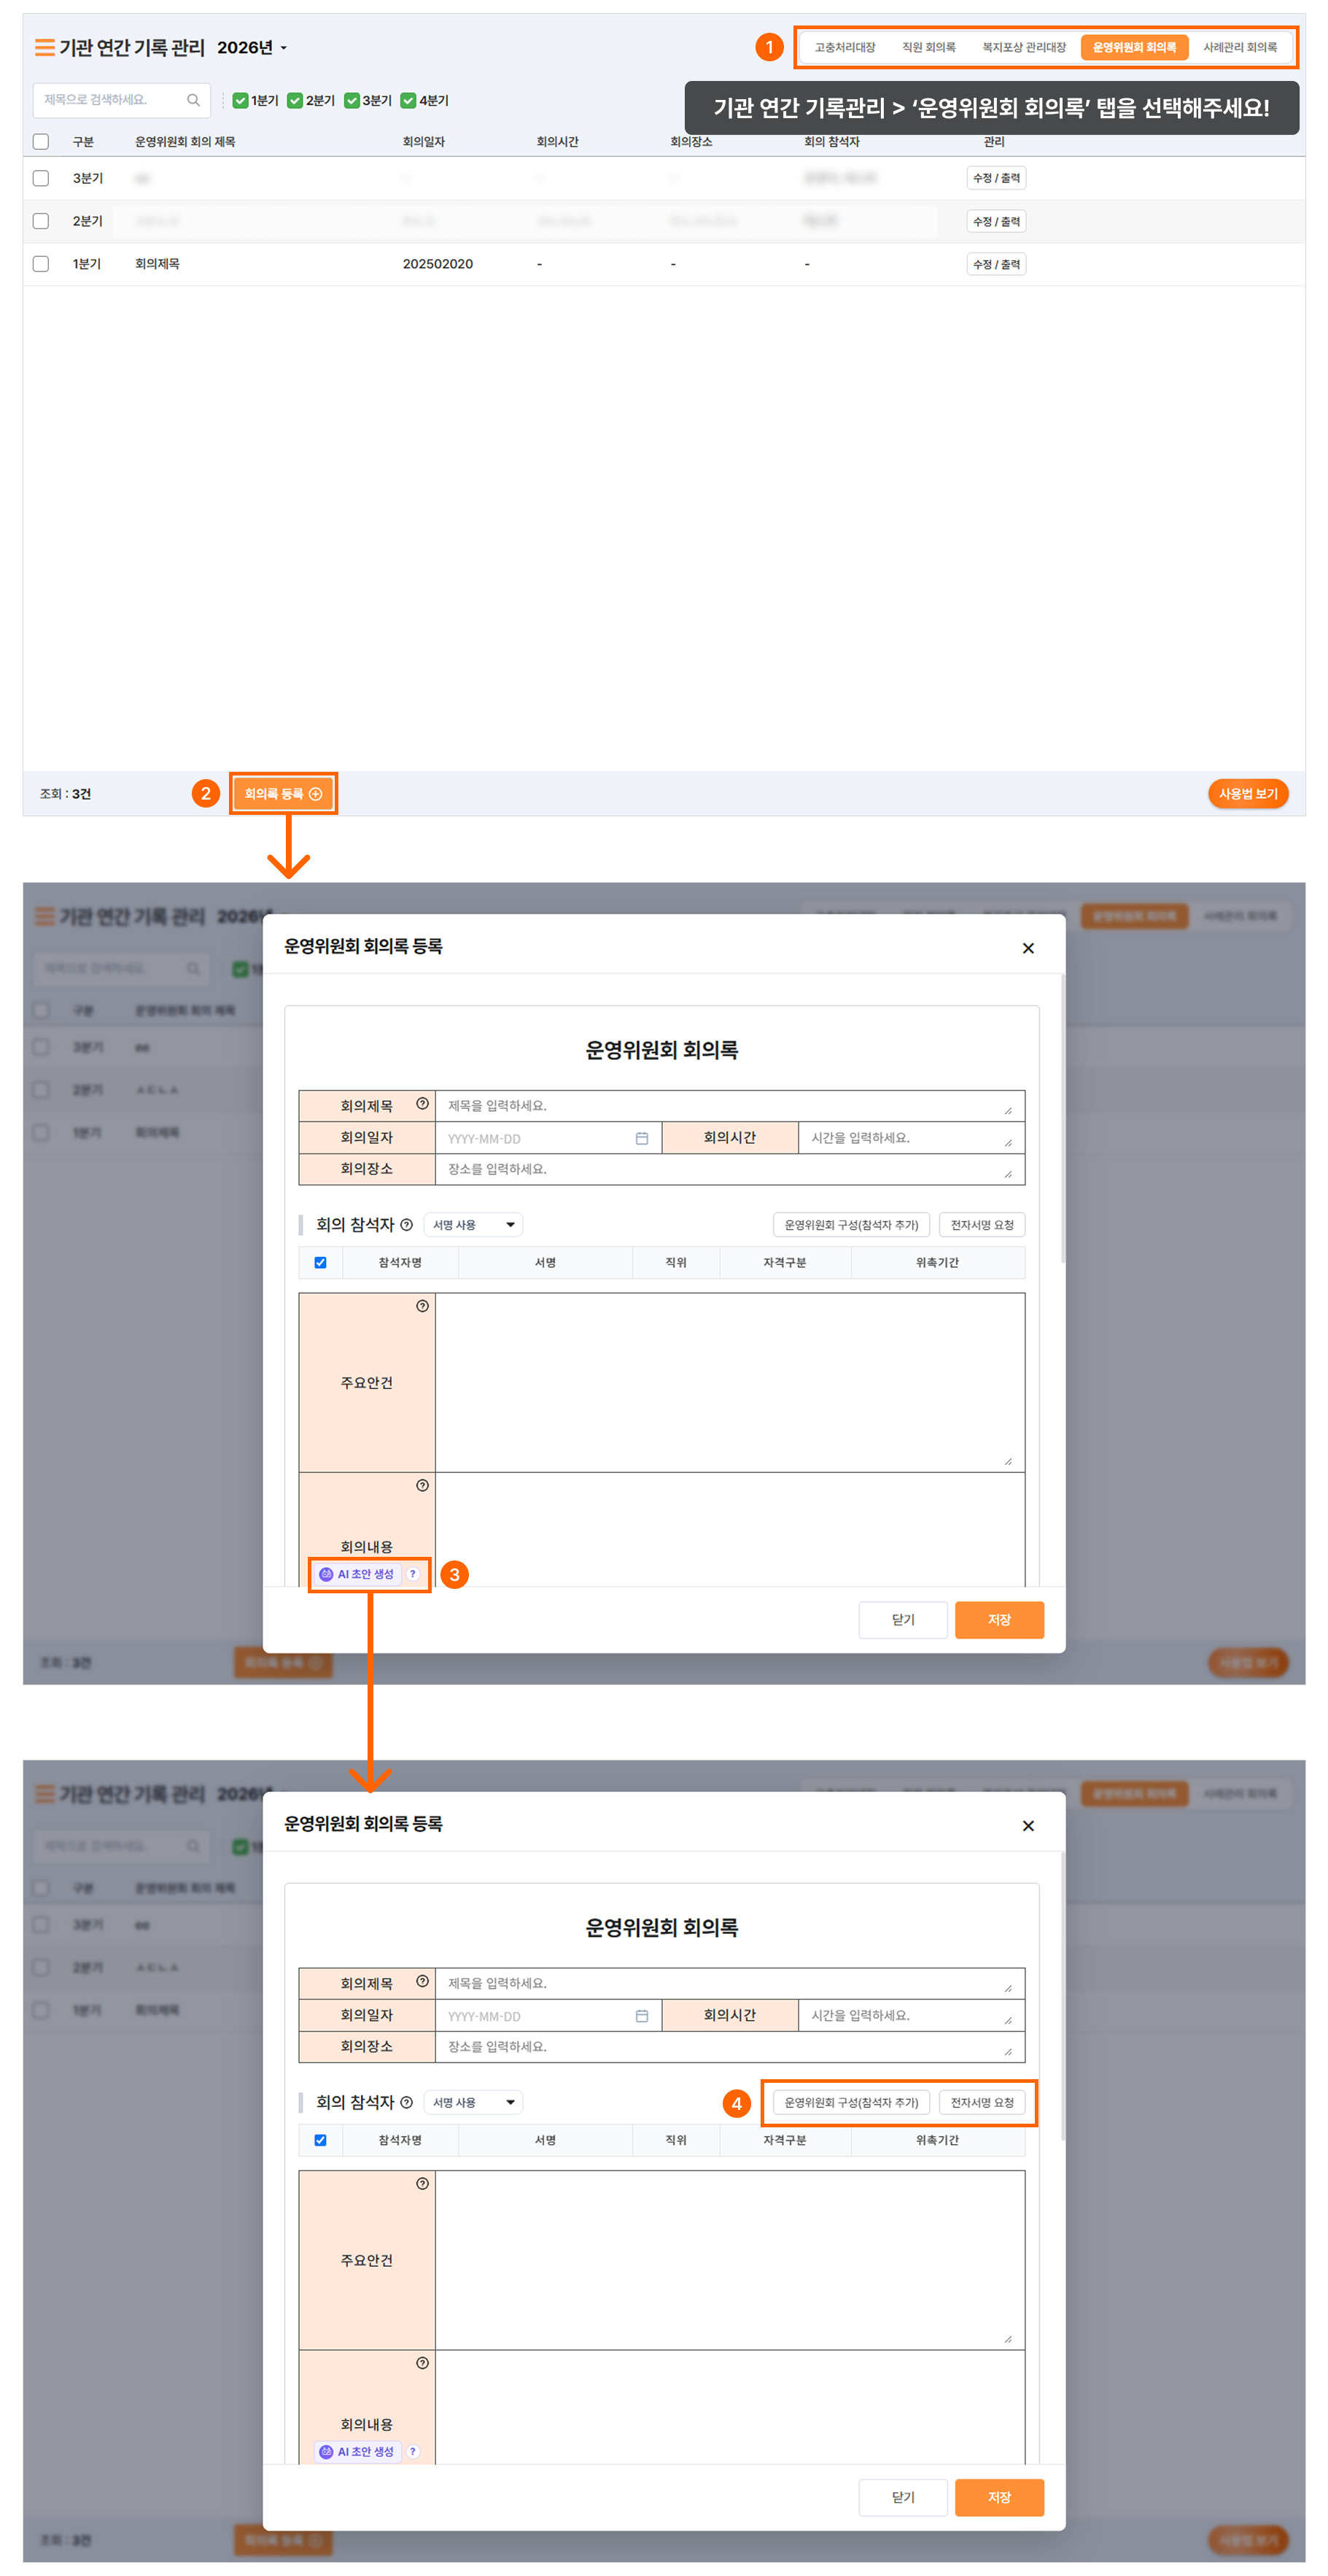Click the help icon in the 회의내용 cell of the bottom dialog
The image size is (1328, 2576).
[422, 2362]
